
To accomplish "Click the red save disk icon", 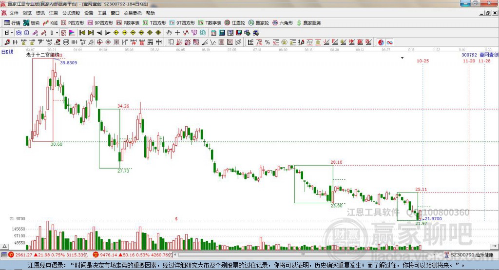I will (238, 33).
